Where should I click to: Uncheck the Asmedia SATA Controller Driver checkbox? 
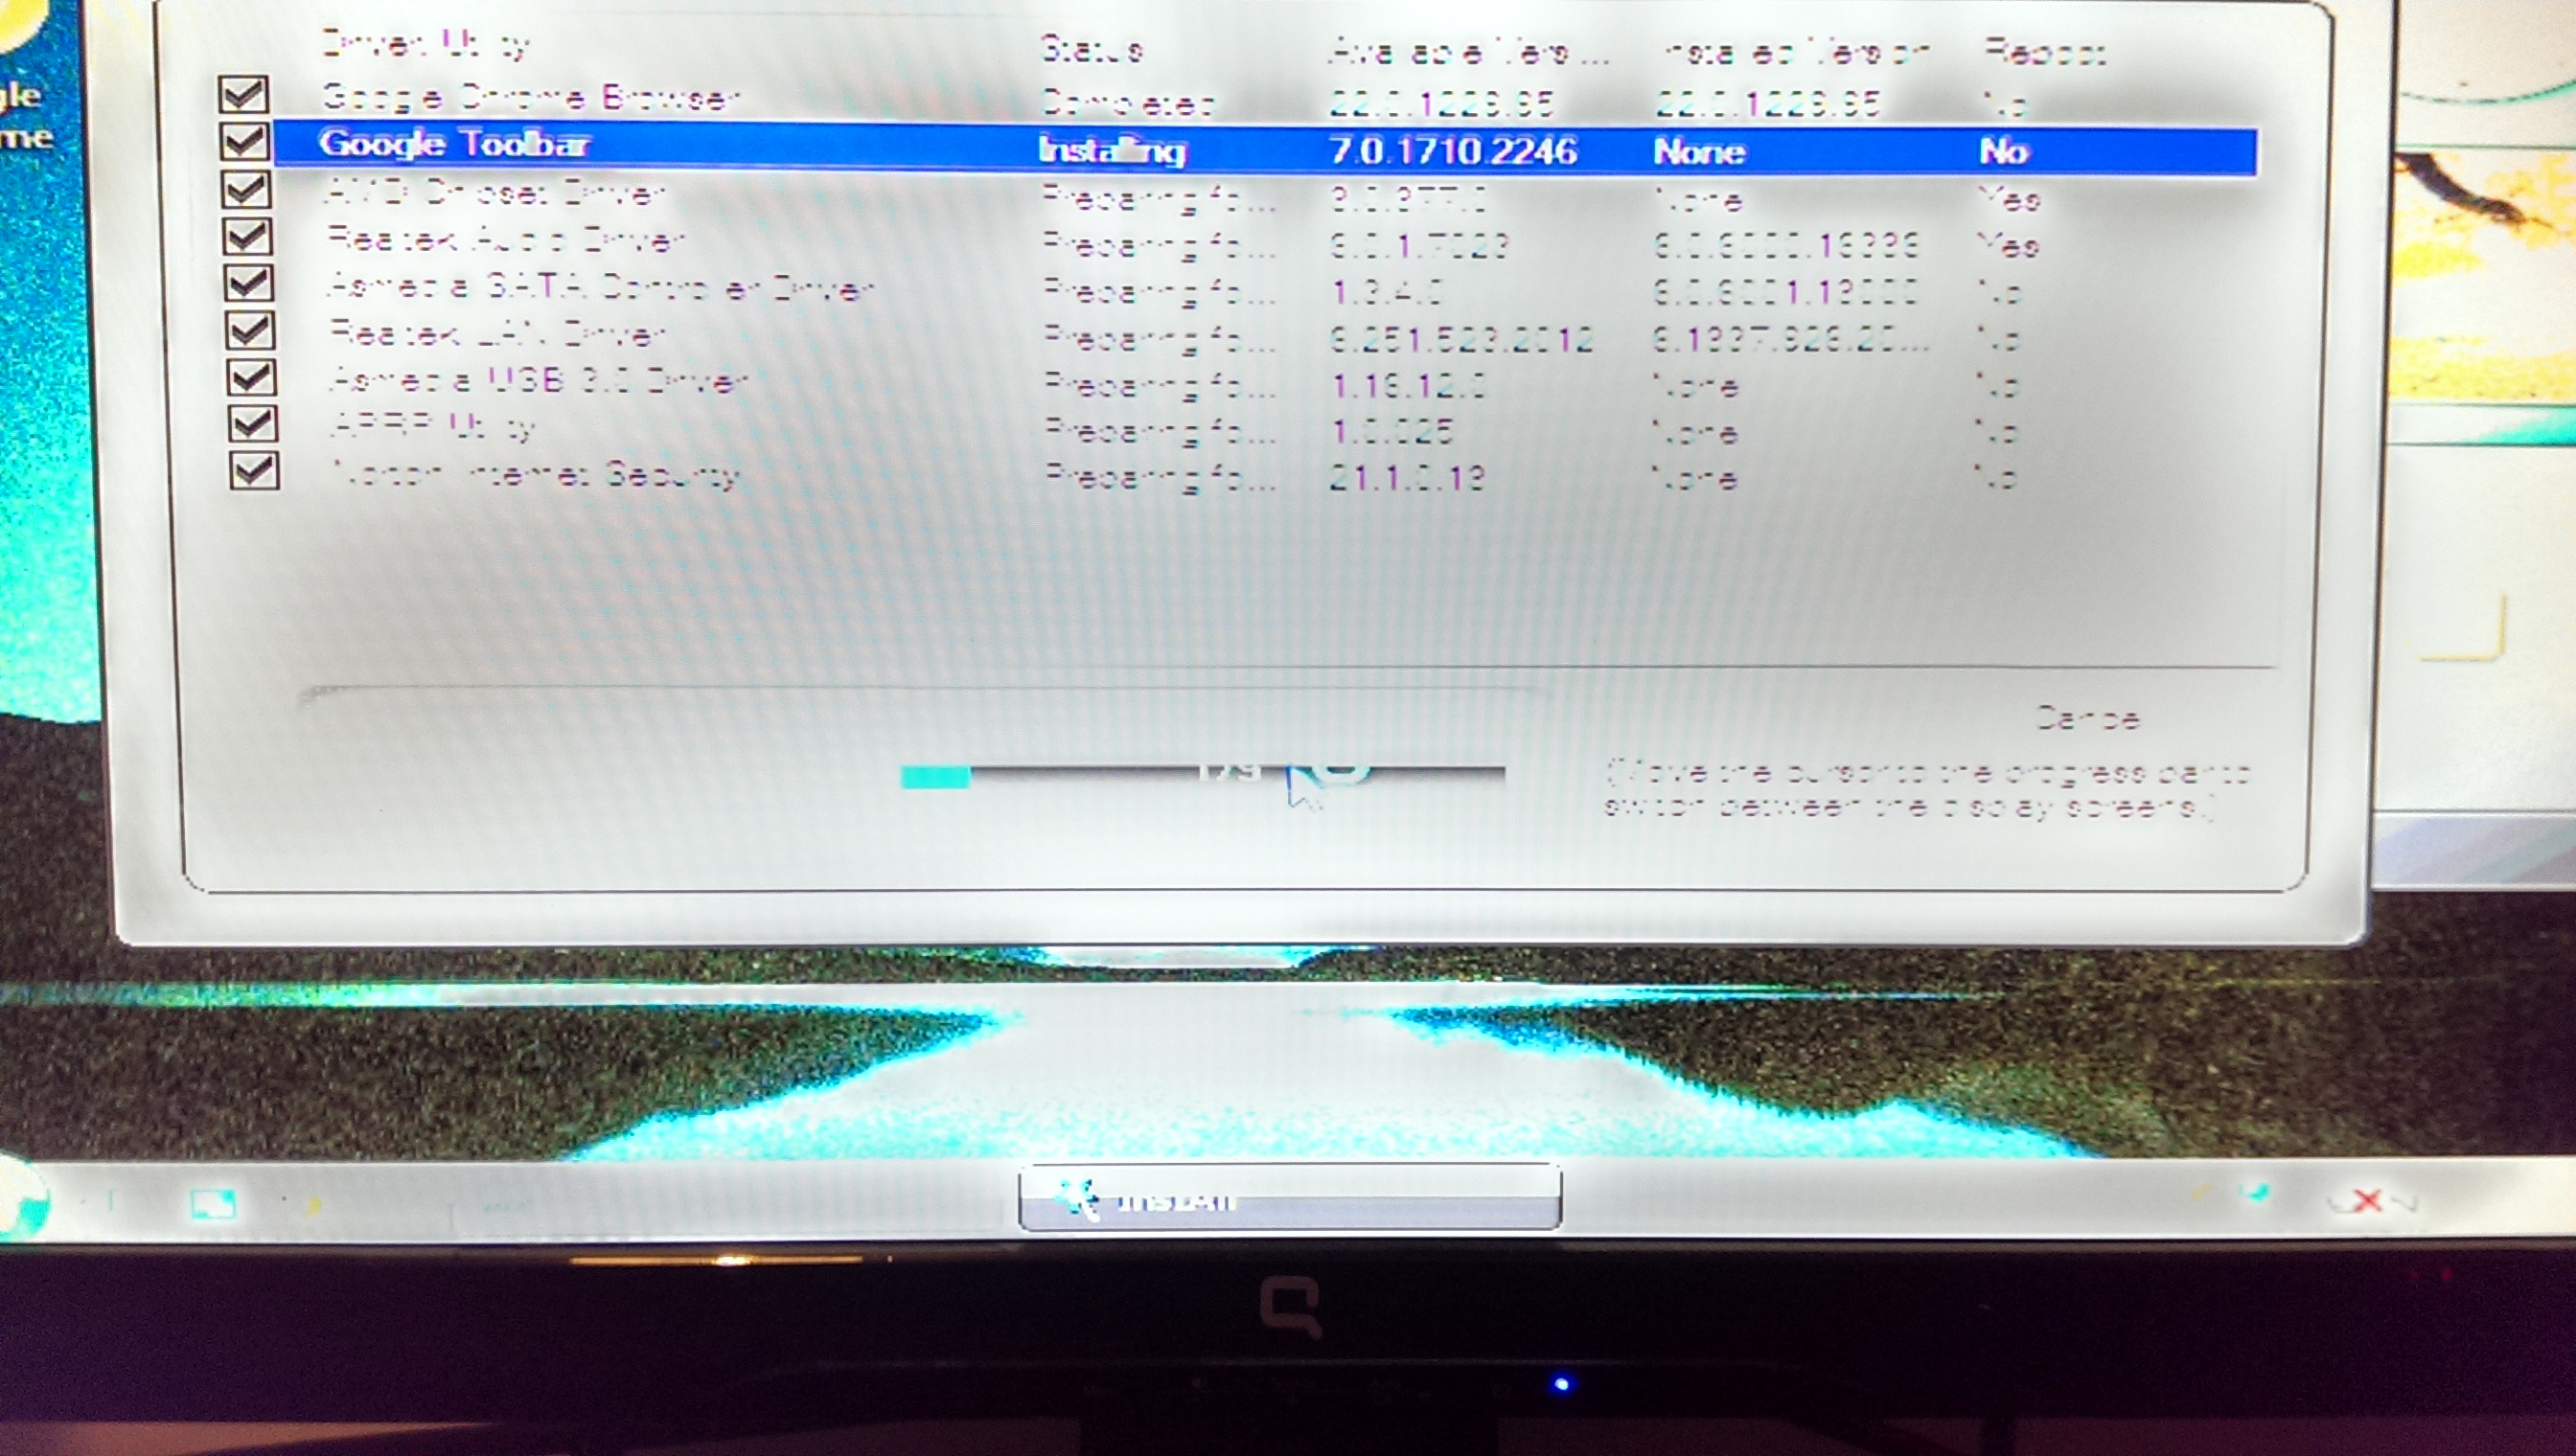point(248,283)
